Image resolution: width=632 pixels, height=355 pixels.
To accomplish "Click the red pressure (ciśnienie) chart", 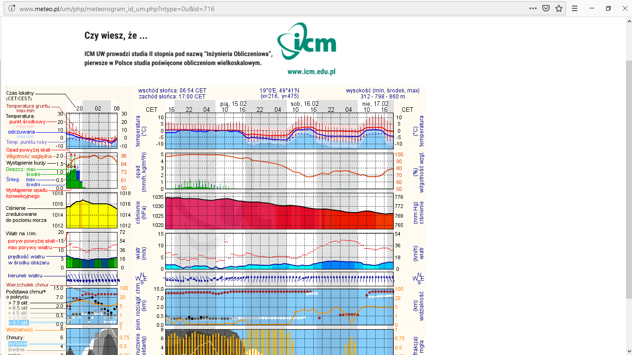I will [279, 211].
